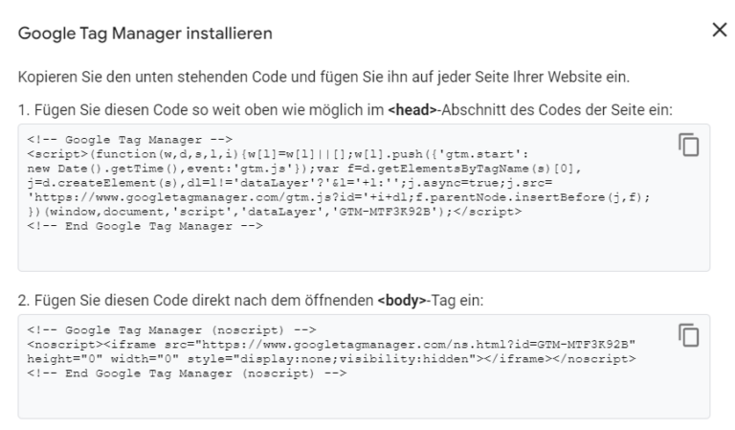Click the '<!-- Google Tag Manager (noscript) -->' comment
The height and width of the screenshot is (430, 735).
point(172,329)
